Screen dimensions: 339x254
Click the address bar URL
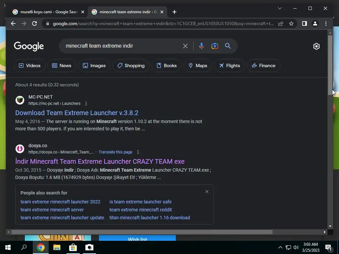coord(163,23)
